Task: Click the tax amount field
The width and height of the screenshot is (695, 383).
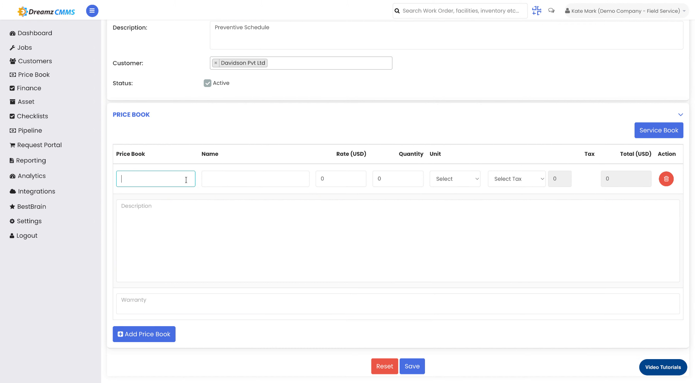Action: click(560, 179)
